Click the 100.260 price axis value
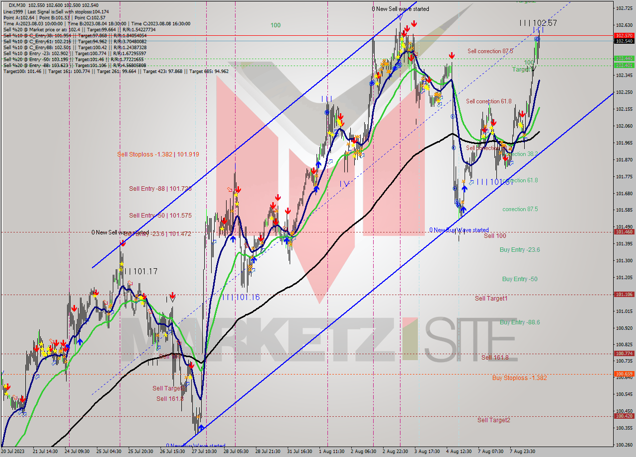The image size is (636, 457). point(624,445)
